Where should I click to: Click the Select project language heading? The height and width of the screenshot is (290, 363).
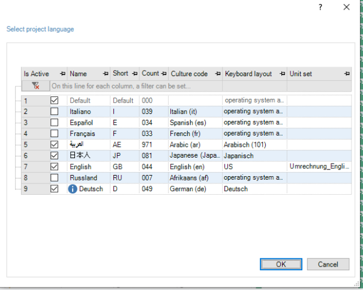tap(40, 29)
